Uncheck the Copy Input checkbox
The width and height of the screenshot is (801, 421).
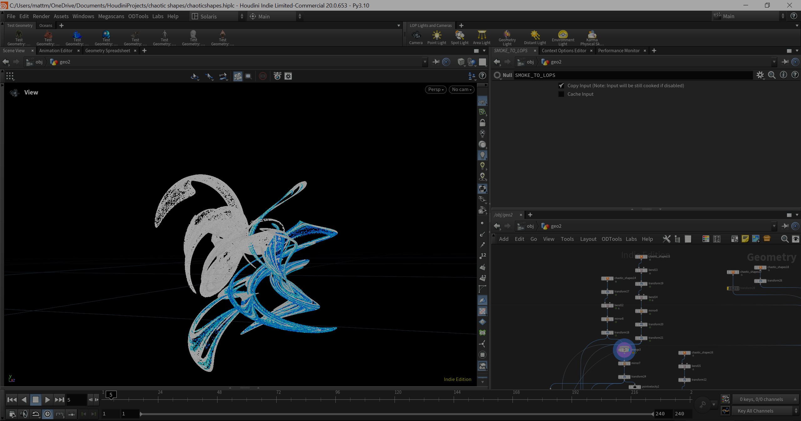[x=561, y=86]
